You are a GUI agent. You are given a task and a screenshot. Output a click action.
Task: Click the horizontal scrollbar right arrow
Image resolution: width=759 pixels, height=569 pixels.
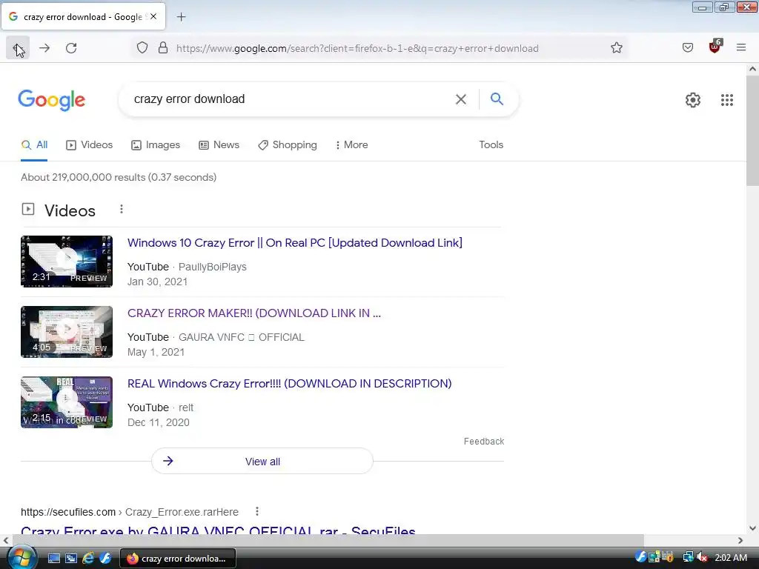point(740,540)
